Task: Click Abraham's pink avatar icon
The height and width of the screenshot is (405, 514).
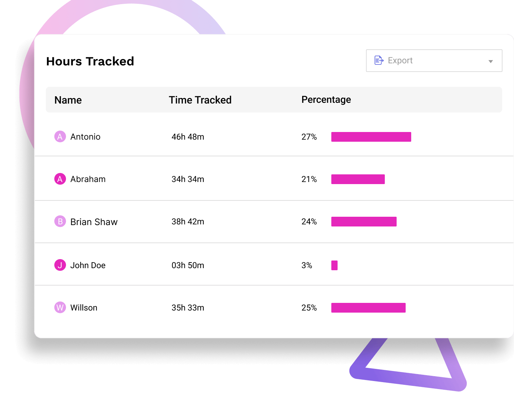Action: click(60, 179)
